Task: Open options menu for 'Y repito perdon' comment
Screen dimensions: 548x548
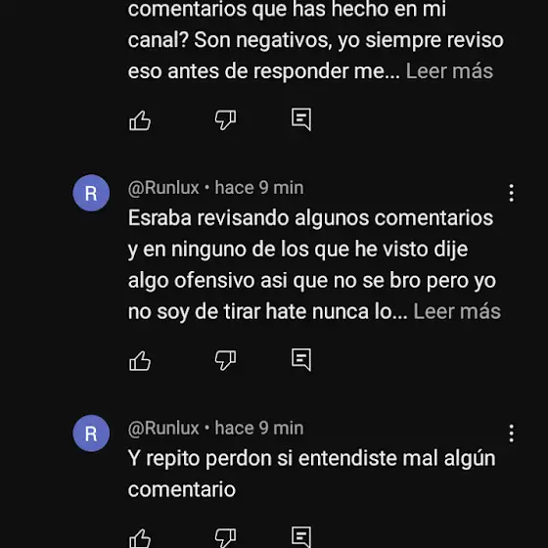Action: pyautogui.click(x=511, y=434)
